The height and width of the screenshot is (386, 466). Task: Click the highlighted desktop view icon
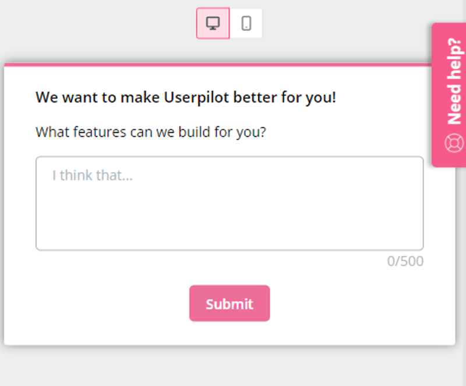213,23
